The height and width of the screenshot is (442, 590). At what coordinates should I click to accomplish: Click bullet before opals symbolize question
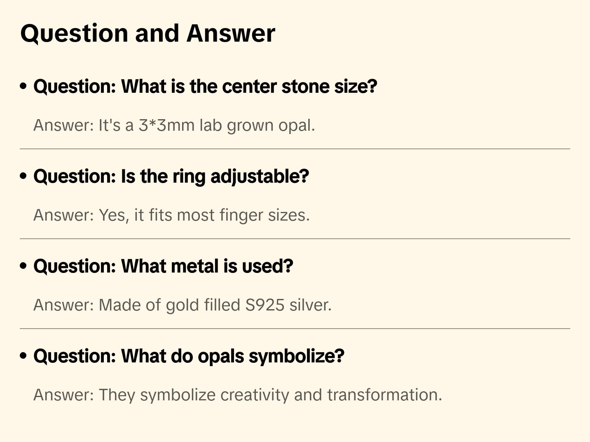coord(23,356)
